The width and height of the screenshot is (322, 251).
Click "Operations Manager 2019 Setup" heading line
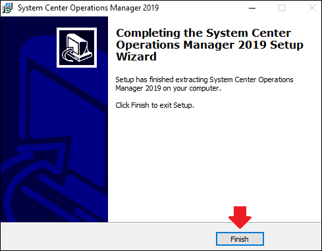209,45
